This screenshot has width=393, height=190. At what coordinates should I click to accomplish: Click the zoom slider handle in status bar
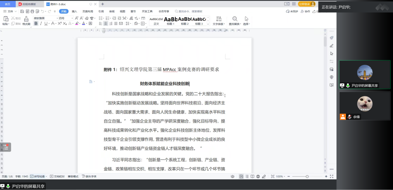[x=307, y=176]
